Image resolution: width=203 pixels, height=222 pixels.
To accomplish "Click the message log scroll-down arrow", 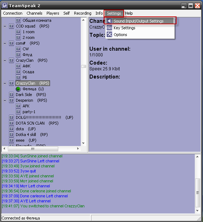I will click(198, 211).
